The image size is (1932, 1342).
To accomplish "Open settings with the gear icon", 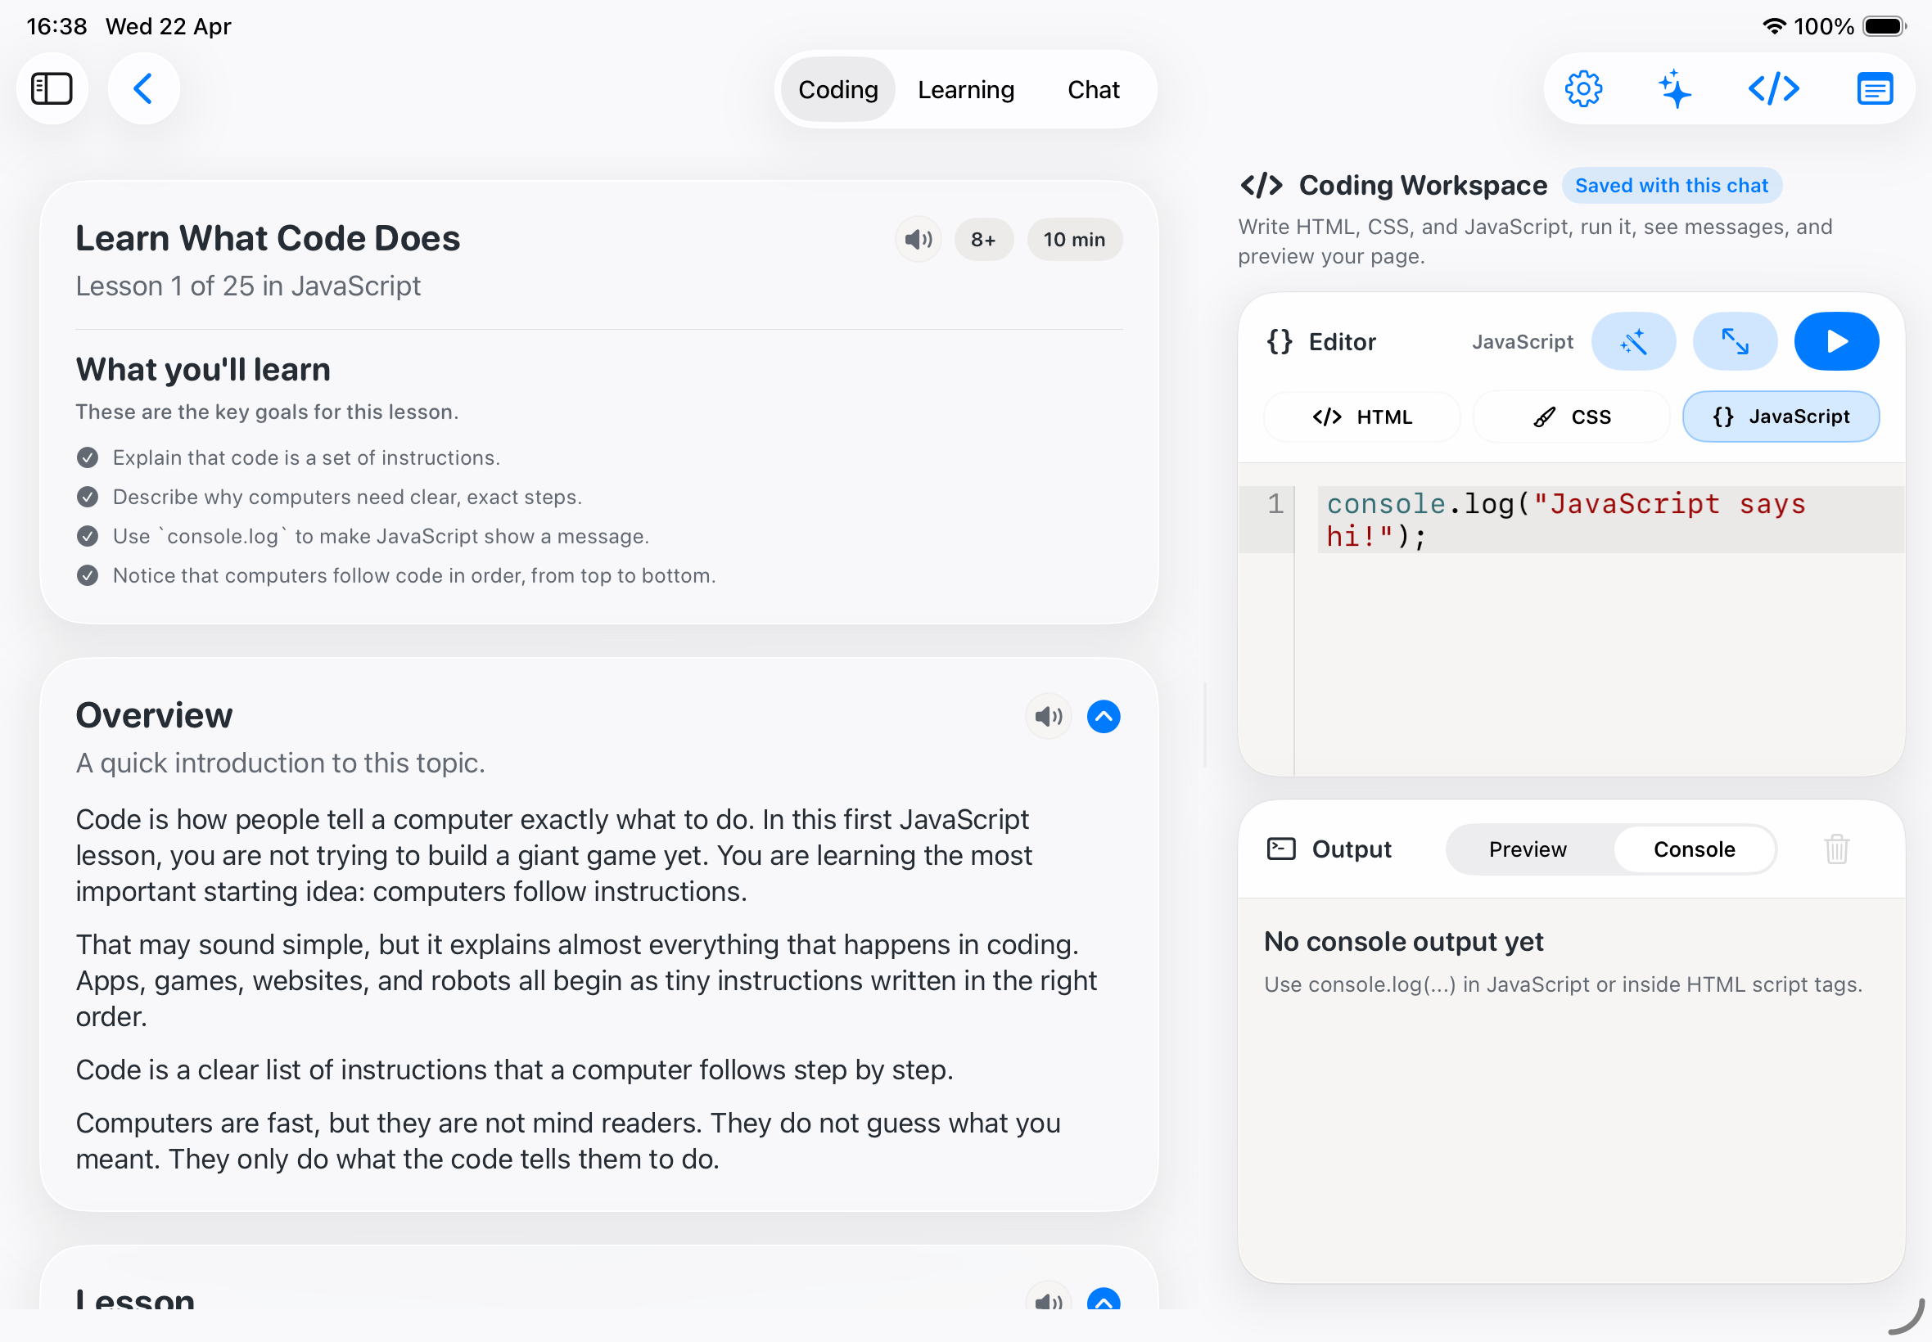I will [1585, 88].
